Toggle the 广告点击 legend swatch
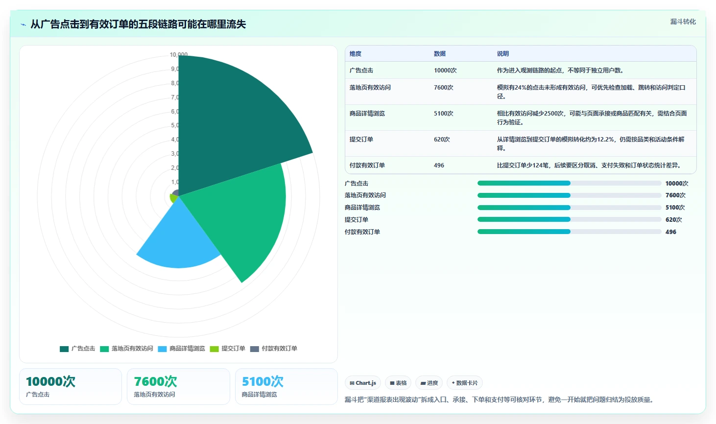Image resolution: width=716 pixels, height=424 pixels. (64, 349)
